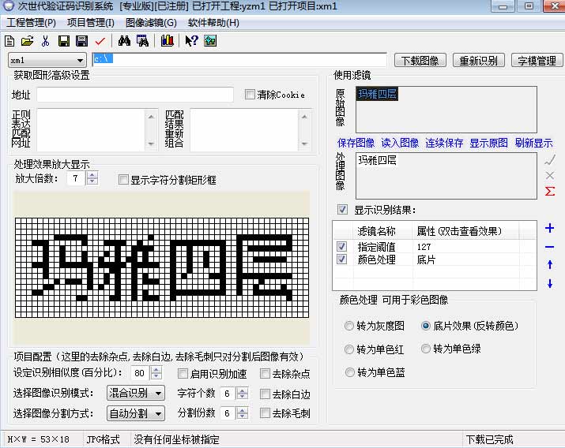Open project with the folder icon

pos(28,40)
